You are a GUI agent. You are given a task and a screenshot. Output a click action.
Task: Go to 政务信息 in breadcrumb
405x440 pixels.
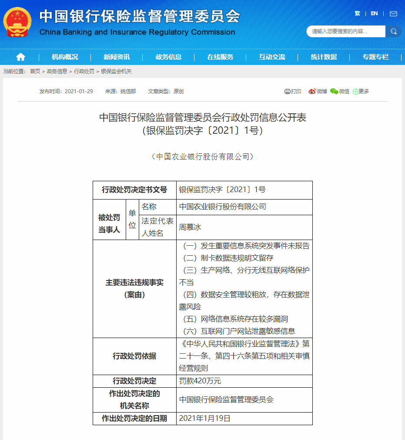tap(57, 71)
